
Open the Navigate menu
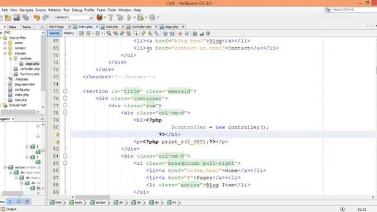26,10
